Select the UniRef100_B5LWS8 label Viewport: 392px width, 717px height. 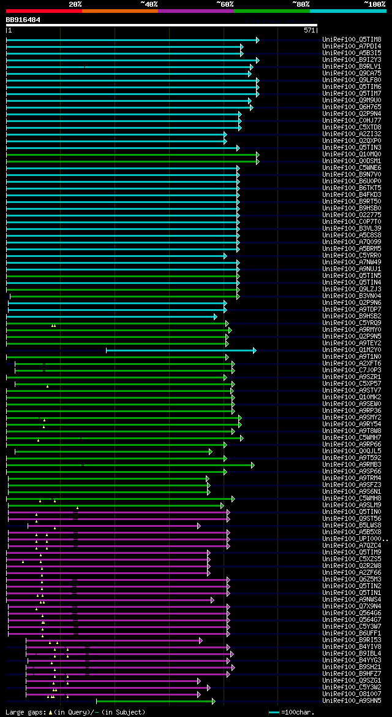352,526
